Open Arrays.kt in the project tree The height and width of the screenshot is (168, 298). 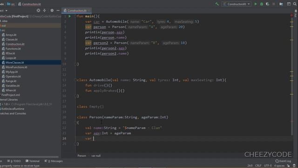pyautogui.click(x=11, y=35)
